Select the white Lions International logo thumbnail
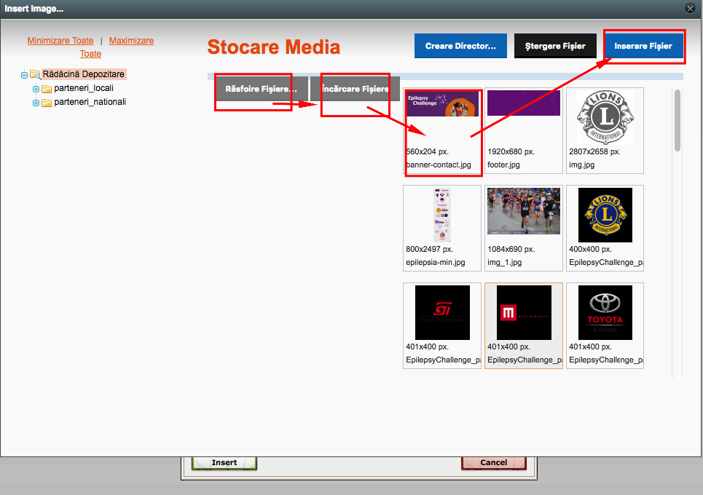This screenshot has height=495, width=703. pyautogui.click(x=605, y=117)
